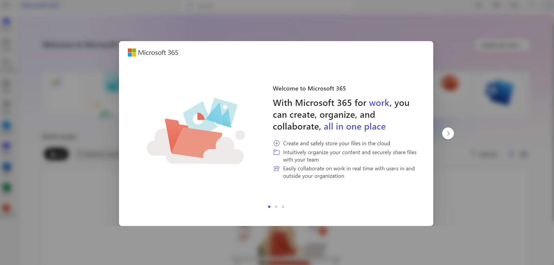
Task: Click the Microsoft four-color square logo
Action: pos(132,53)
